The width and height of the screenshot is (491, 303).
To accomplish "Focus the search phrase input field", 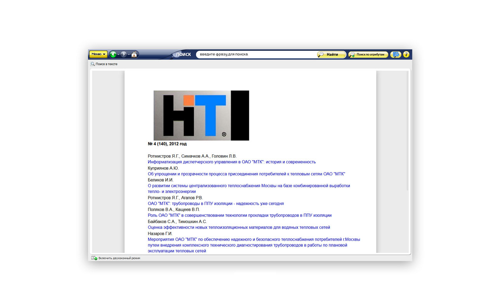I will click(256, 54).
